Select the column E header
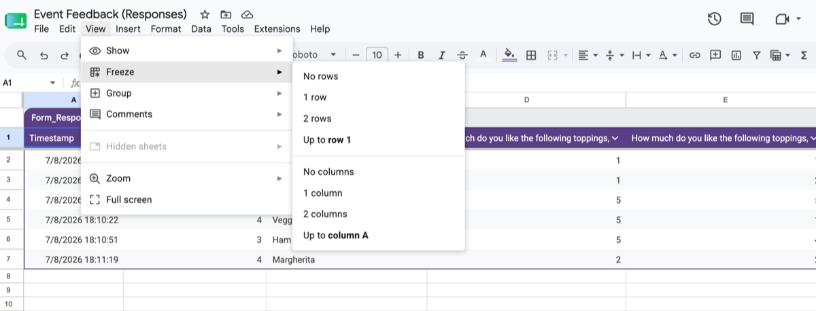This screenshot has height=311, width=816. pyautogui.click(x=725, y=100)
